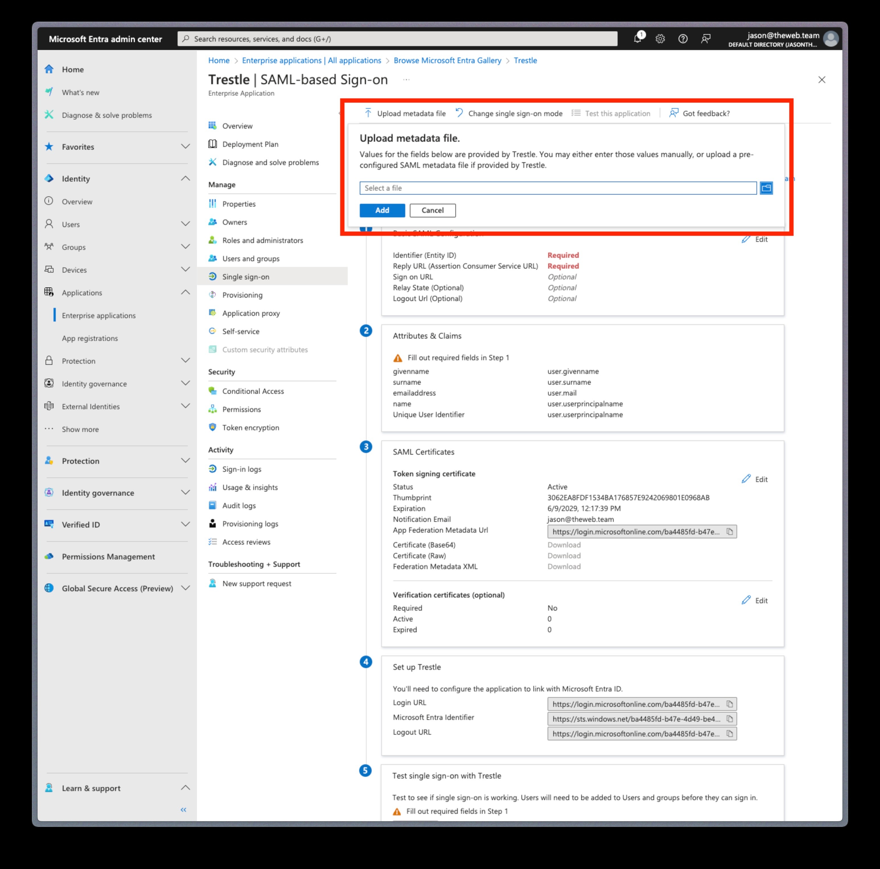
Task: Click Show more in sidebar
Action: [80, 429]
